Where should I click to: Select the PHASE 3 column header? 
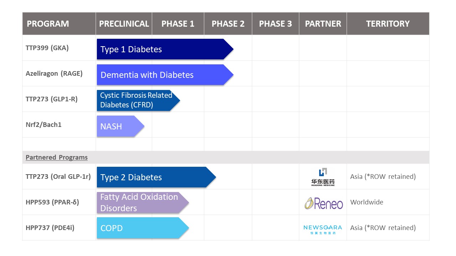coord(275,24)
